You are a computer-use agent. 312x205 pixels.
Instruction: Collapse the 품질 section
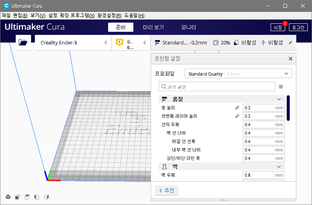point(279,99)
